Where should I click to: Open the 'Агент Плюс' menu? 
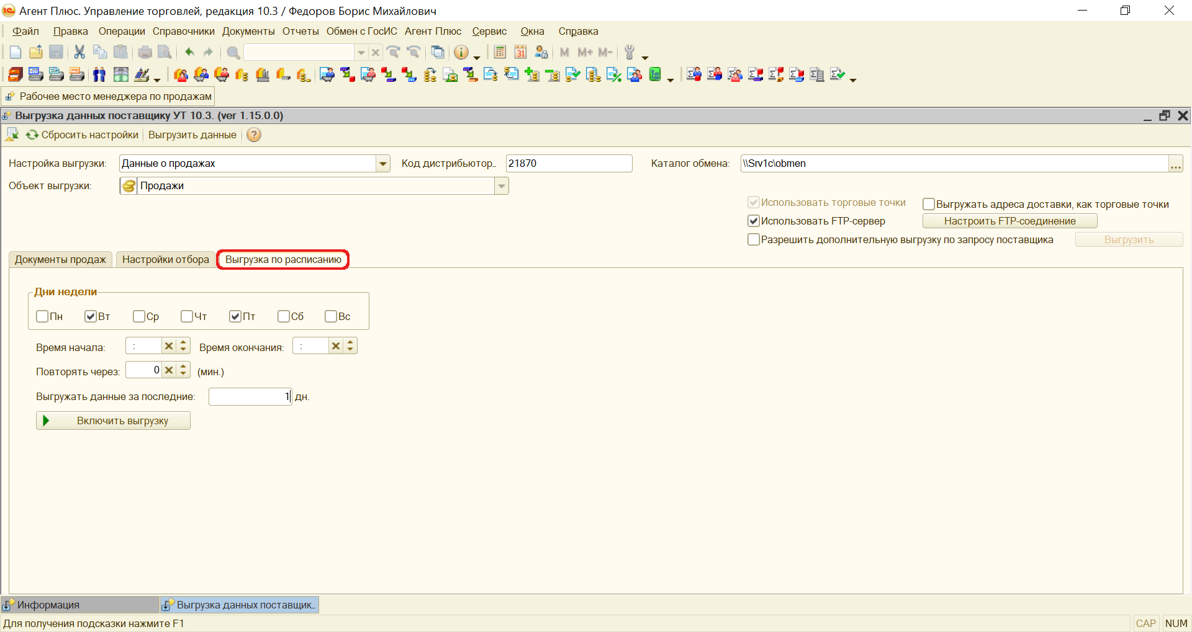pyautogui.click(x=433, y=32)
